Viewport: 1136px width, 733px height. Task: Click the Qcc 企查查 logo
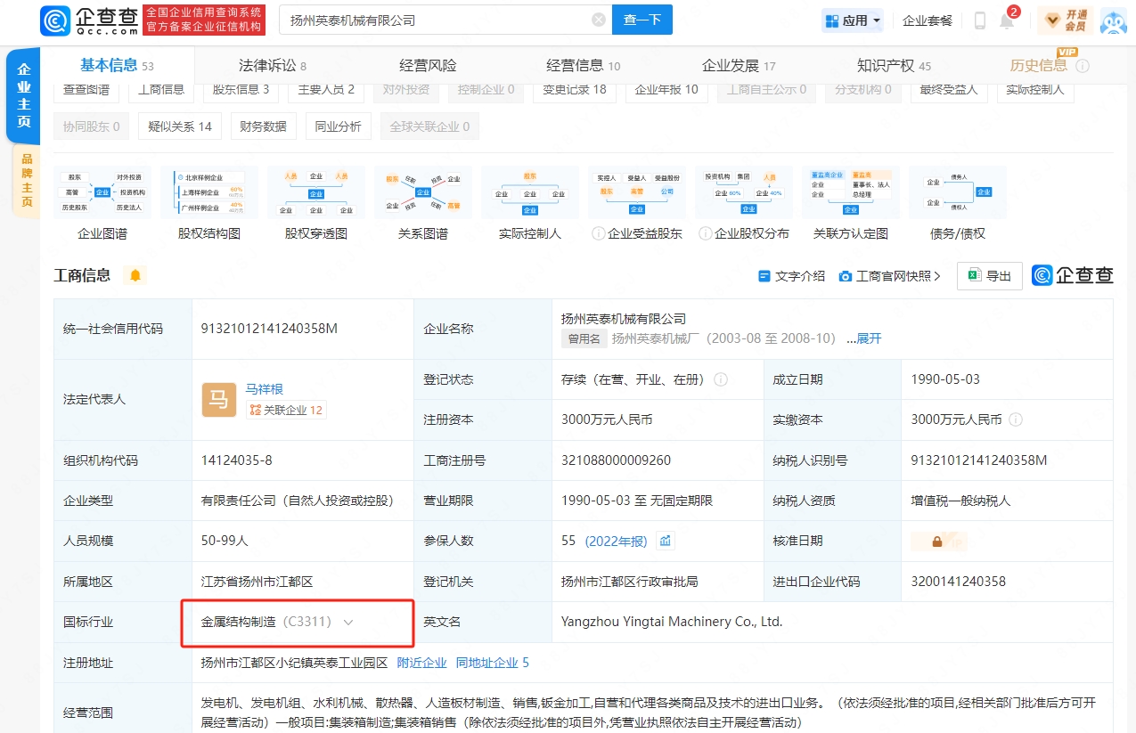pos(89,20)
